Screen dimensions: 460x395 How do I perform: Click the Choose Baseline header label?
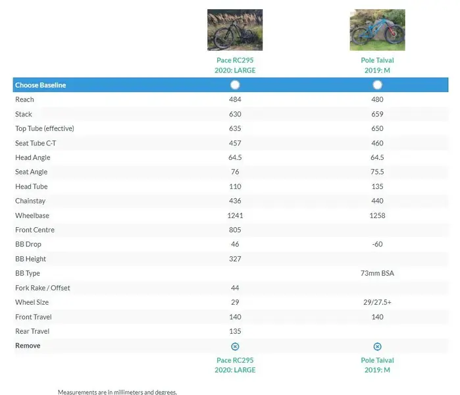tap(41, 85)
